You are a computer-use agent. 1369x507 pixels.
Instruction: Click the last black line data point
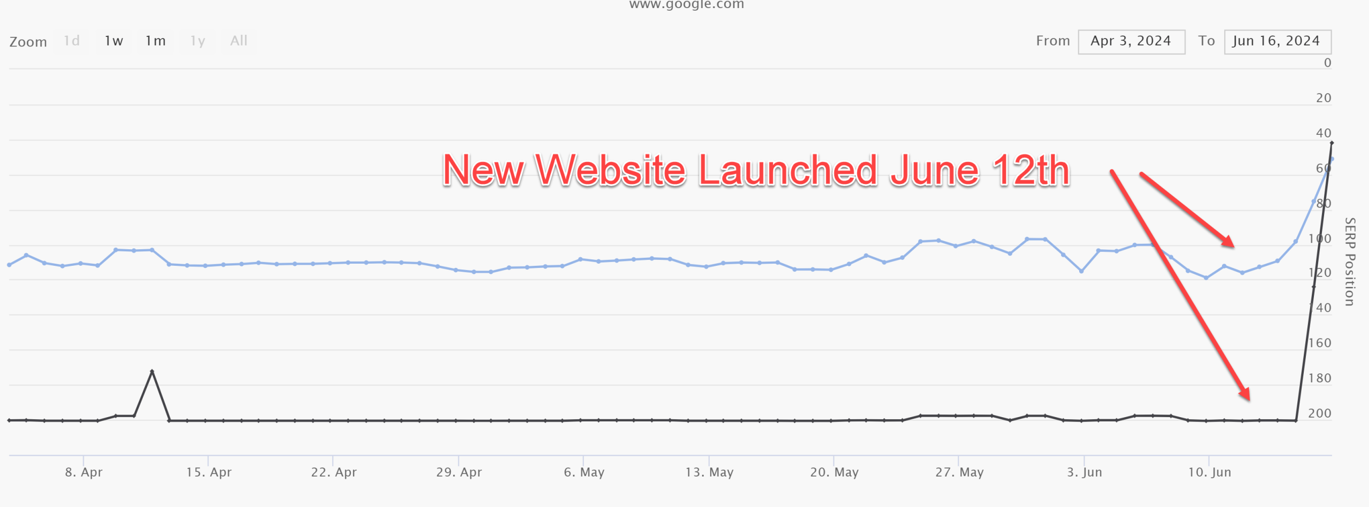[x=1332, y=143]
